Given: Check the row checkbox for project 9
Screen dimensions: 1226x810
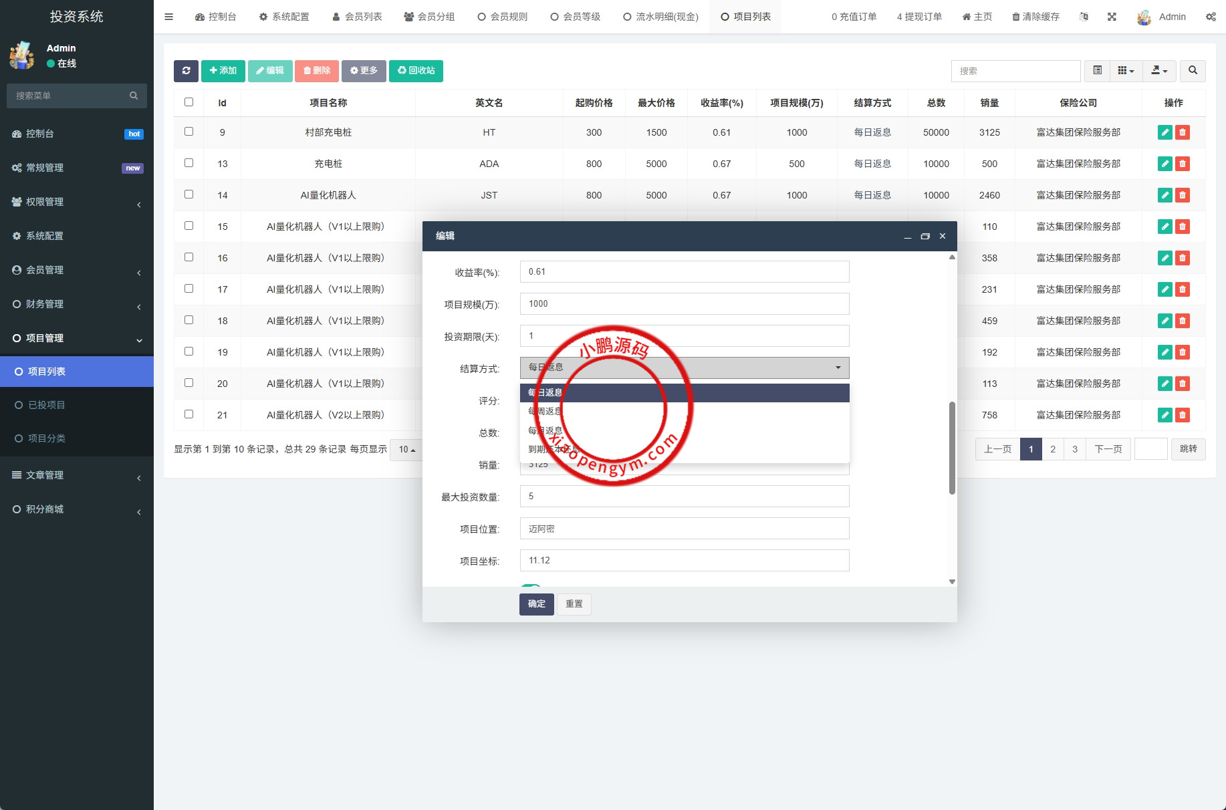Looking at the screenshot, I should click(x=189, y=132).
